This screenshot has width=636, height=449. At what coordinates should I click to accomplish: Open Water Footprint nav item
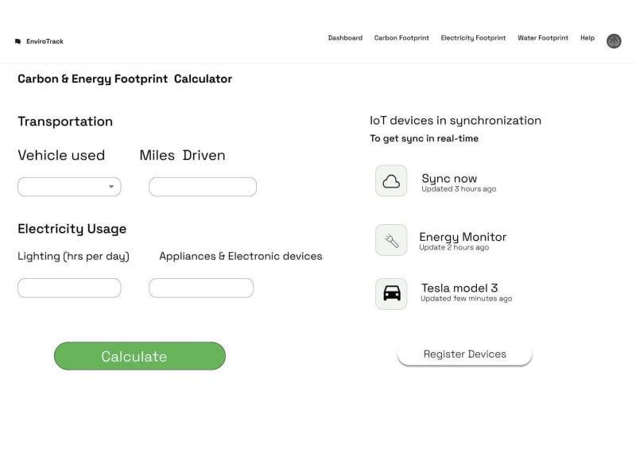(x=543, y=37)
